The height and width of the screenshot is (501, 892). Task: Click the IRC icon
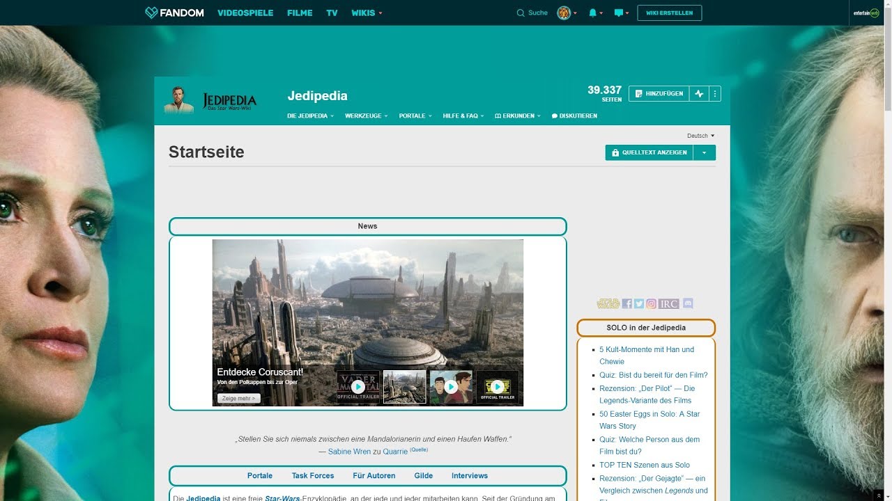pyautogui.click(x=669, y=303)
